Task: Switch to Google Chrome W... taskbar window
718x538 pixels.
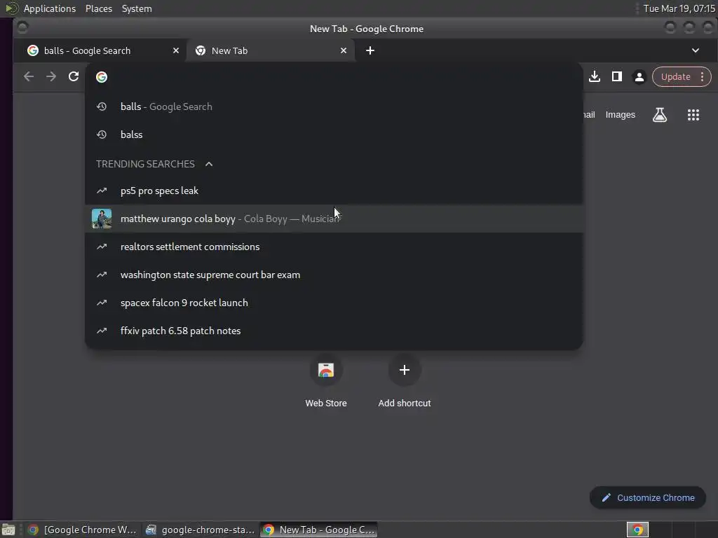Action: [83, 530]
